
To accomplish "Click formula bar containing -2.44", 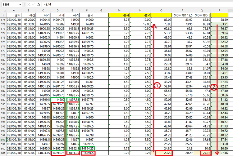I will pos(137,4).
